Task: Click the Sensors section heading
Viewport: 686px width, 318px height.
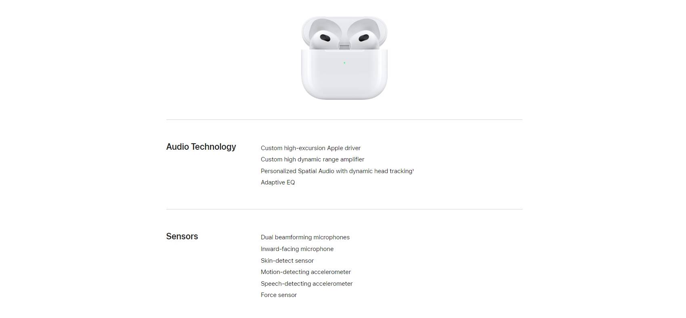Action: pyautogui.click(x=182, y=236)
